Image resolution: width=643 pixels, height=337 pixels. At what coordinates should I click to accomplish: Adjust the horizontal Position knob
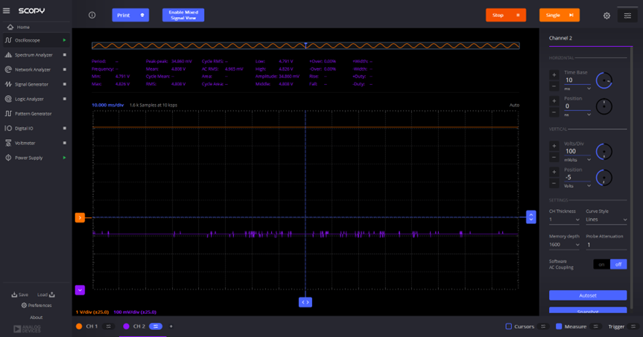point(604,106)
